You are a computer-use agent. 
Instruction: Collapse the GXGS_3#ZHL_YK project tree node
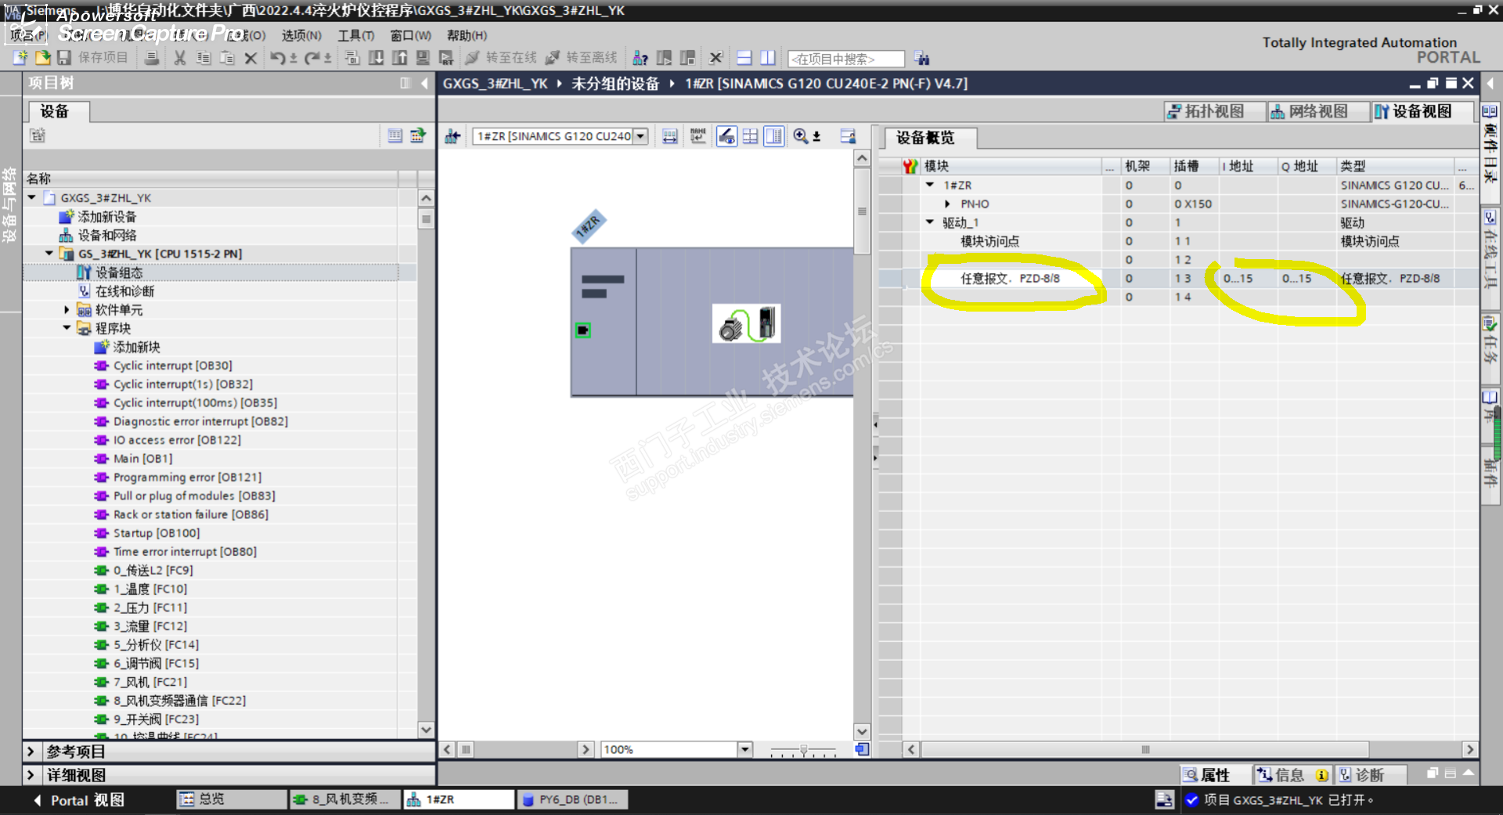[x=32, y=197]
